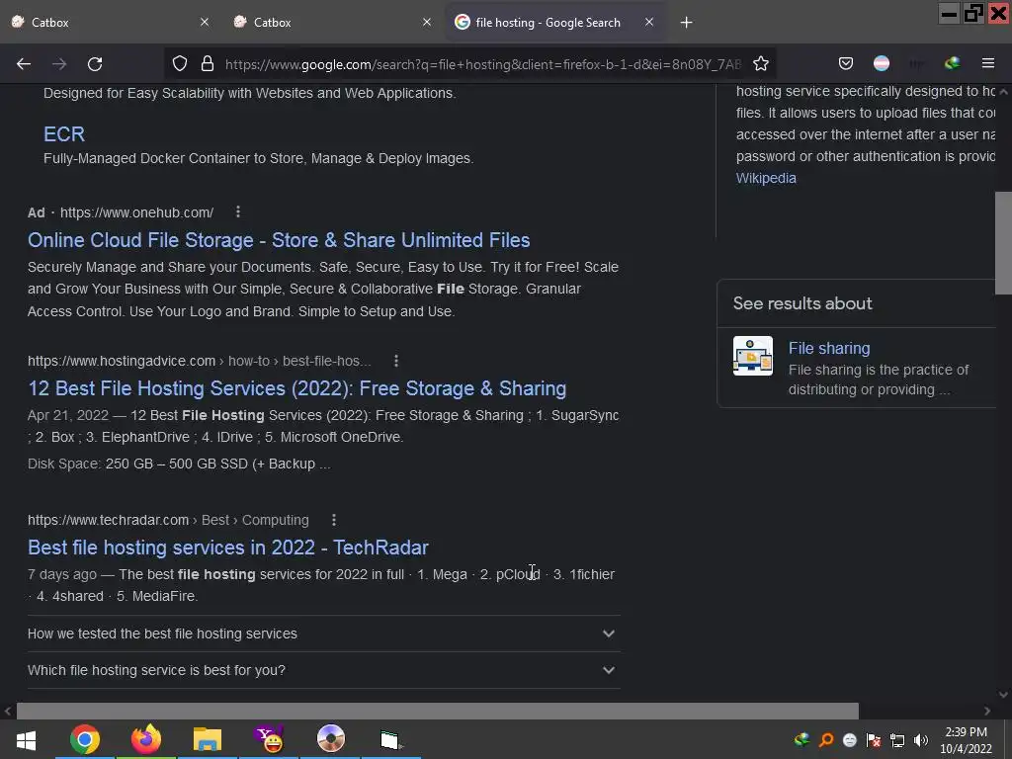
Task: Open Yahoo Messenger from the taskbar
Action: click(269, 739)
